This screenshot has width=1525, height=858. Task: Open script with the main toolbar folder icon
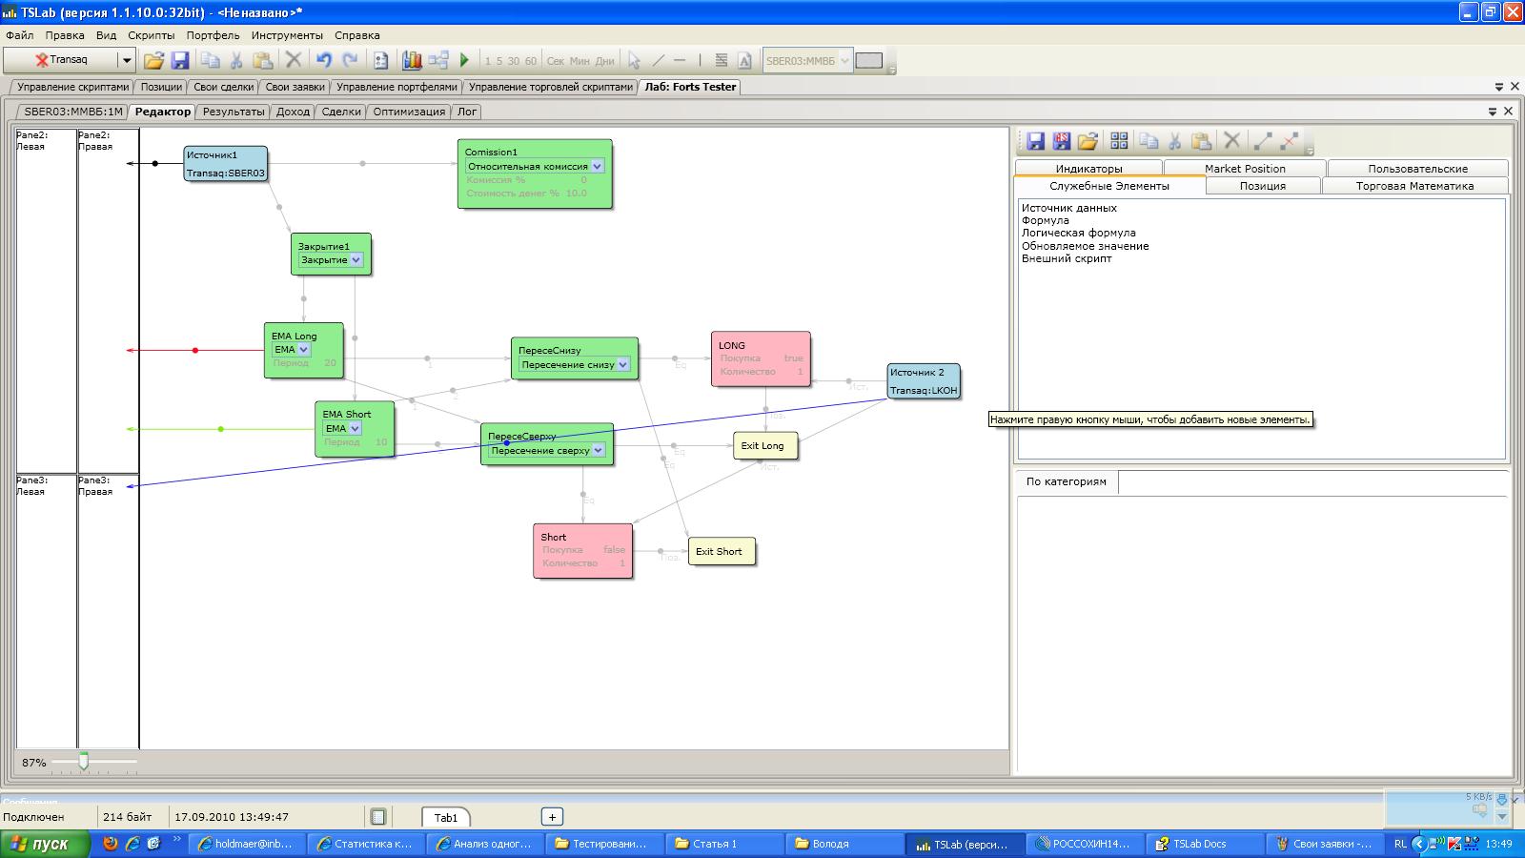coord(153,60)
